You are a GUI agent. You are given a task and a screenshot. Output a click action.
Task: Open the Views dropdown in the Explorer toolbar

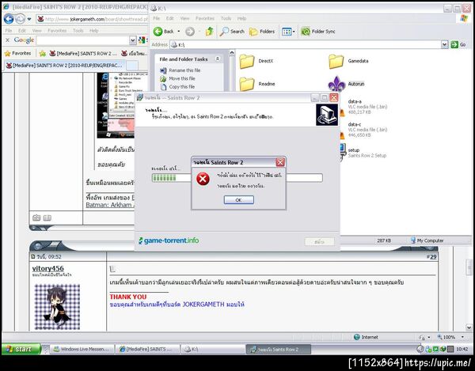(x=288, y=32)
